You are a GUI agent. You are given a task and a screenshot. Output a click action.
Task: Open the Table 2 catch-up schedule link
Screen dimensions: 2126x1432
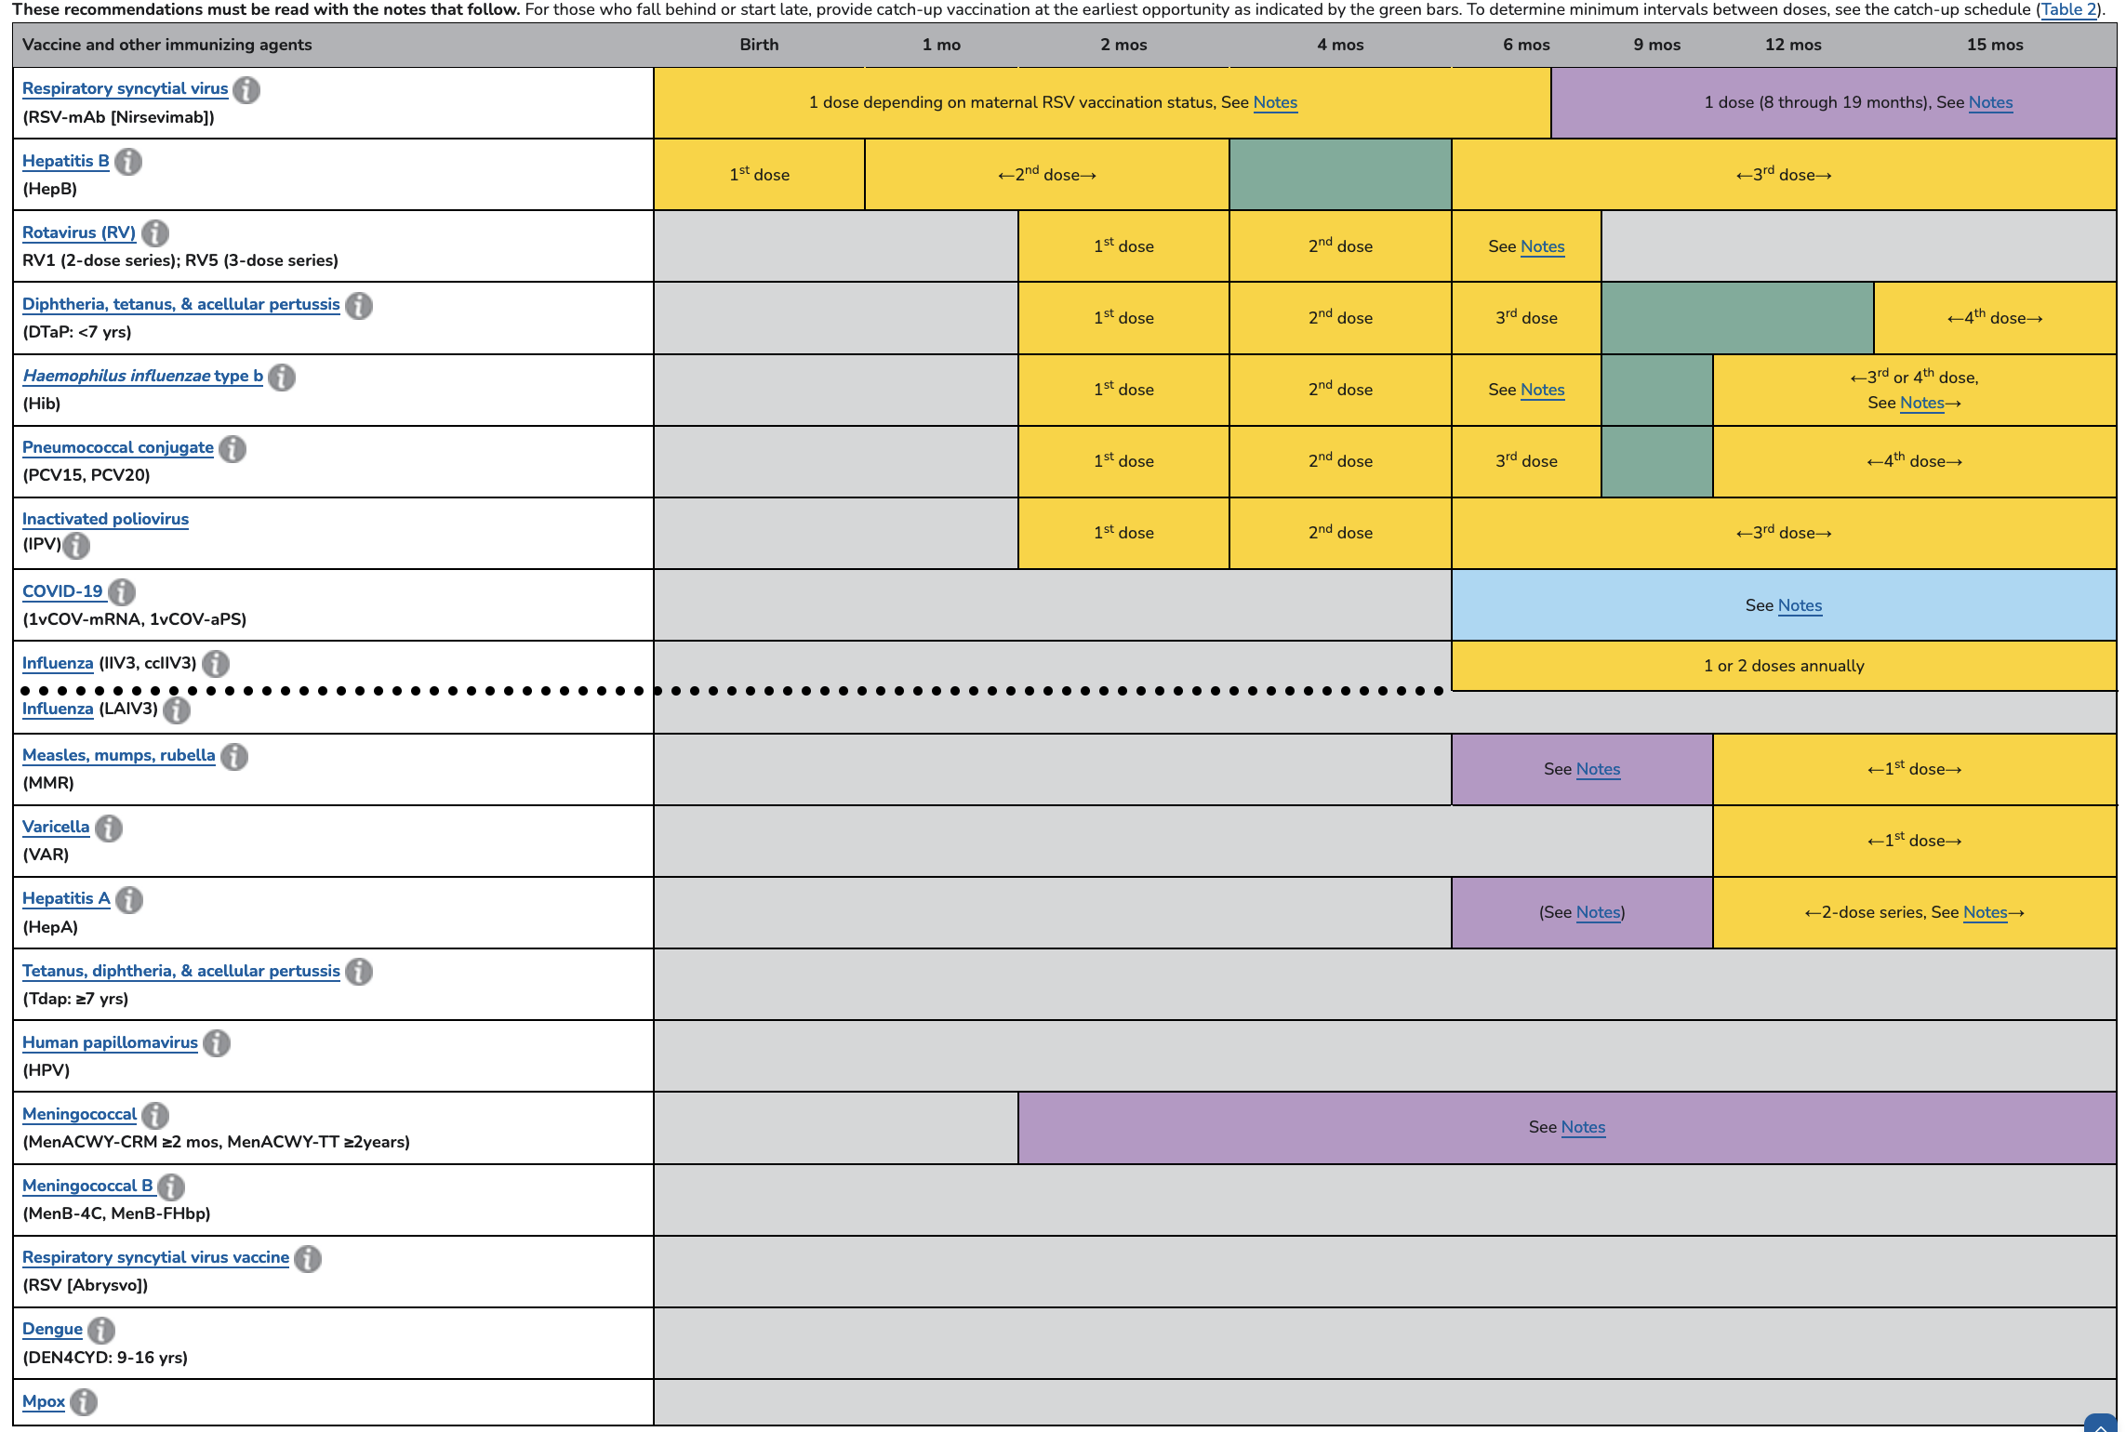2068,9
